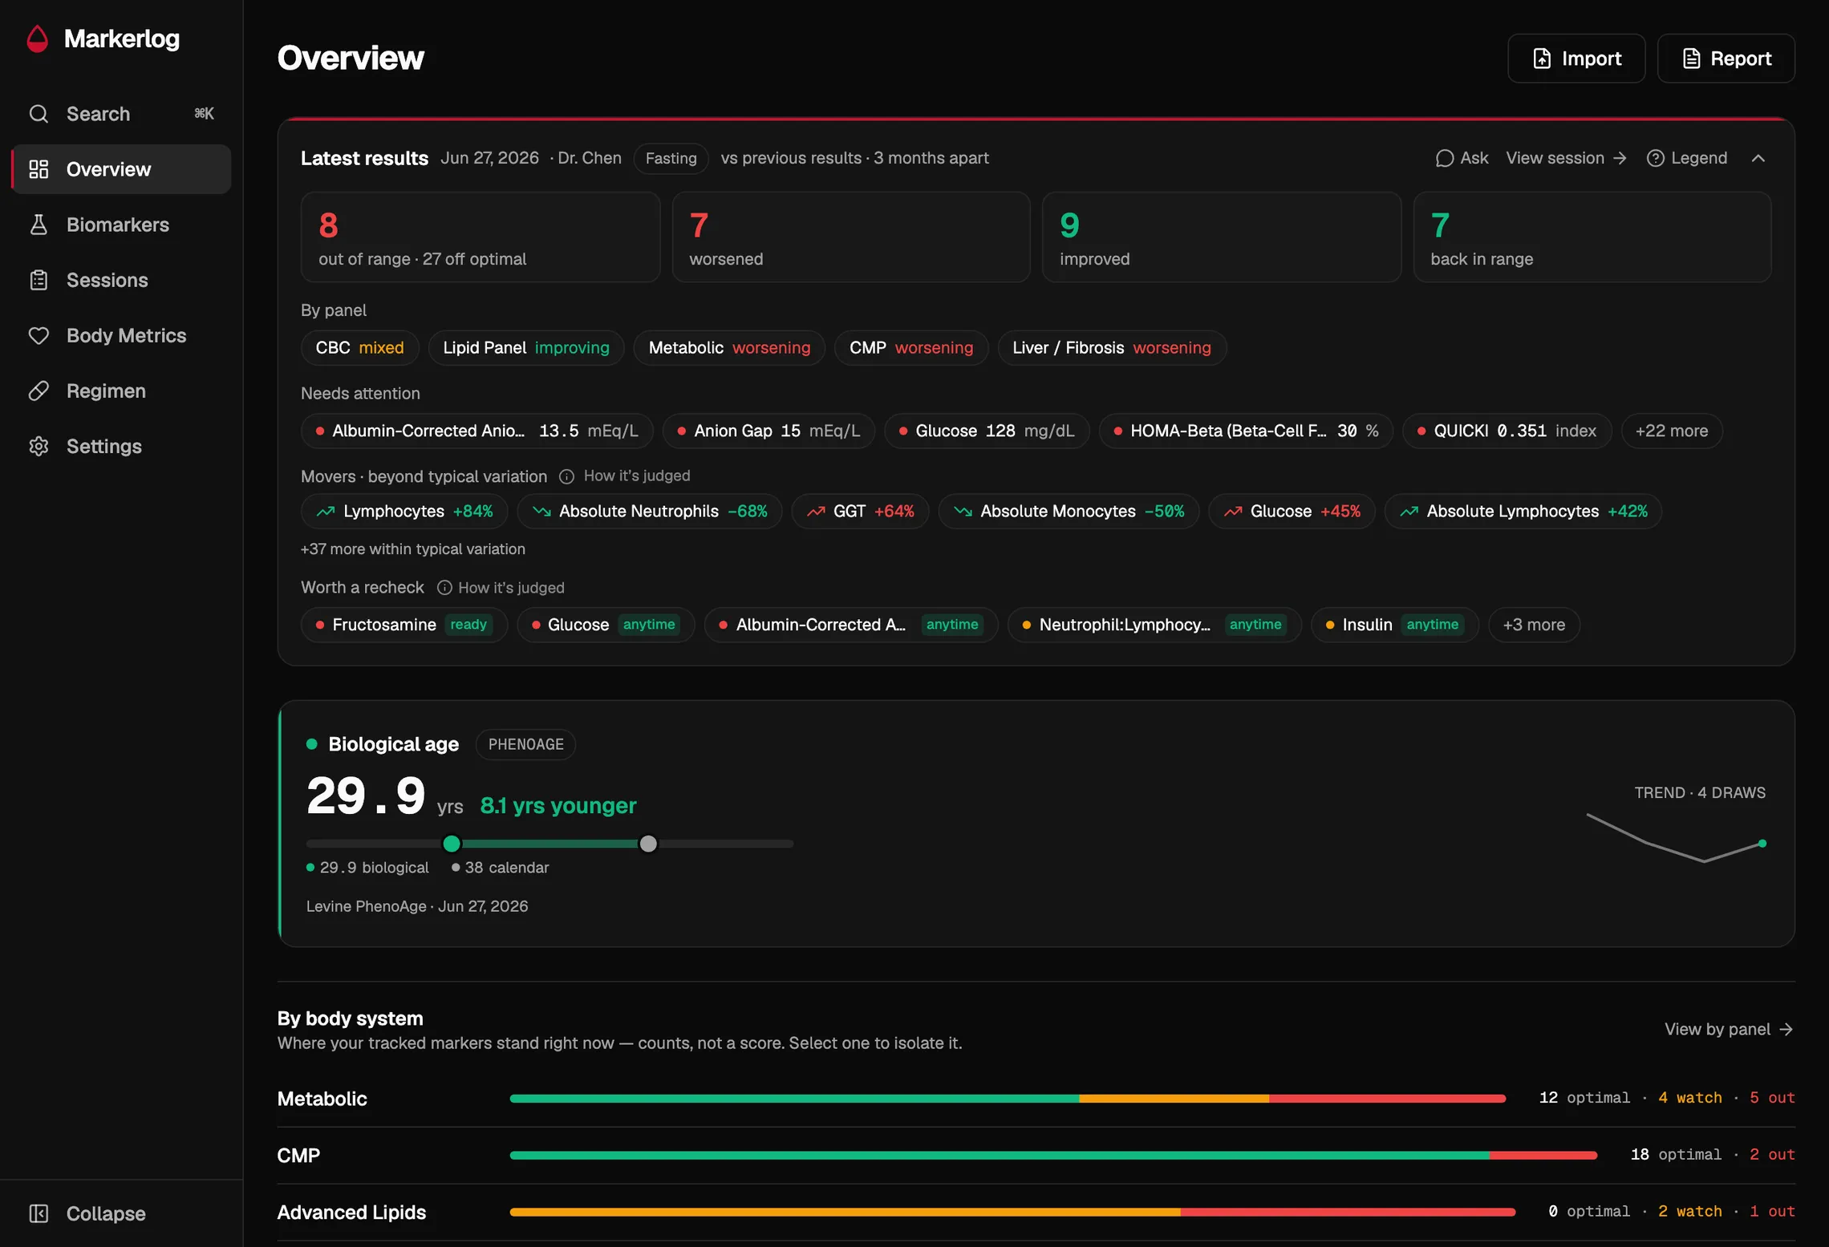Viewport: 1829px width, 1247px height.
Task: Click the Sessions clipboard icon
Action: 39,280
